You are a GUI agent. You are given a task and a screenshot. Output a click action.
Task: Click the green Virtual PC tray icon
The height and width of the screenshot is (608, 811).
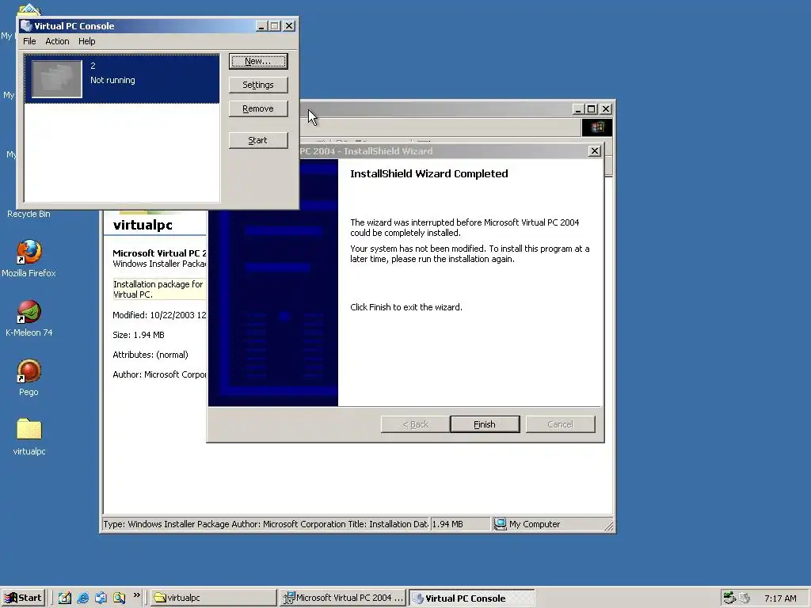[x=729, y=598]
